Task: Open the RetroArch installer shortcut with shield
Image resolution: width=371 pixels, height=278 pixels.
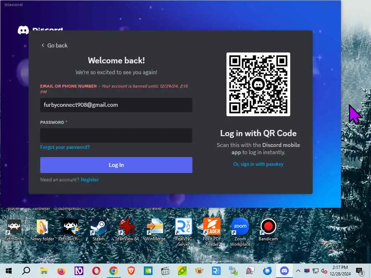Action: point(71,230)
